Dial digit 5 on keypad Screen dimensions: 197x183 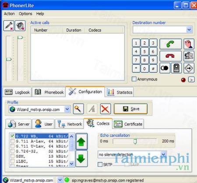click(x=144, y=51)
